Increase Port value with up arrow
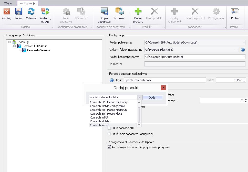248x172 pixels. 244,79
